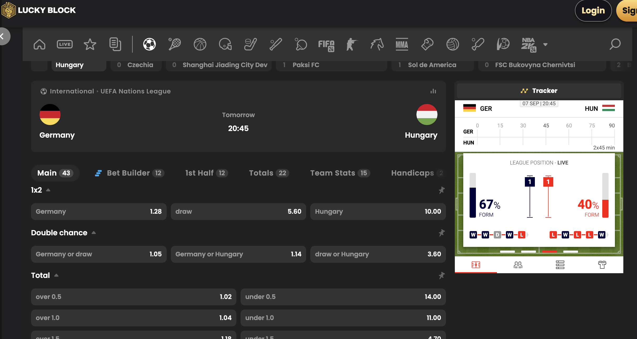Select under 0.5 at 14.00
The image size is (637, 339).
click(343, 297)
